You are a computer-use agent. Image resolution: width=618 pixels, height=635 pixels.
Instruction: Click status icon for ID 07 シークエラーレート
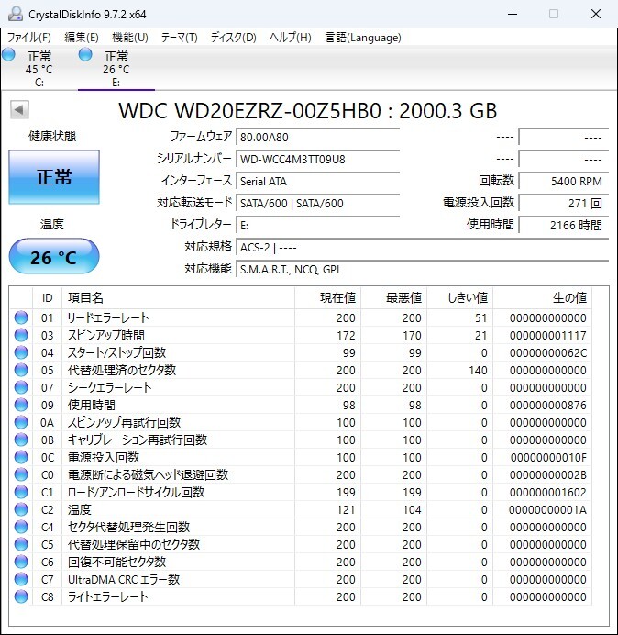pyautogui.click(x=21, y=387)
